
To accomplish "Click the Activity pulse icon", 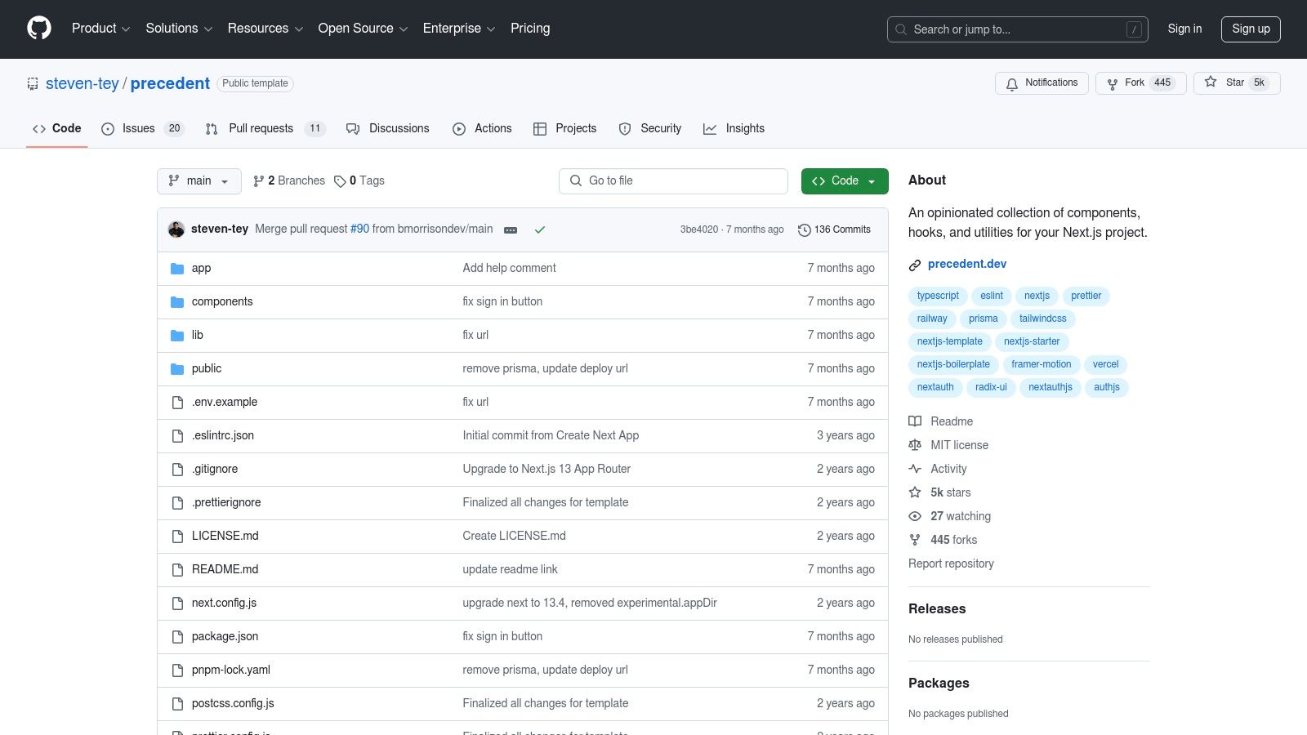I will [x=915, y=469].
